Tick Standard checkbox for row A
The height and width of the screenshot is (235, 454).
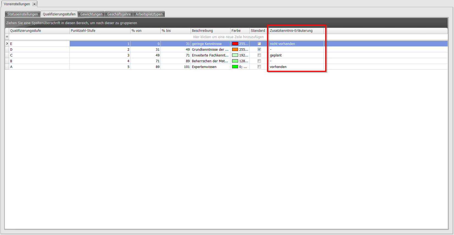click(259, 67)
